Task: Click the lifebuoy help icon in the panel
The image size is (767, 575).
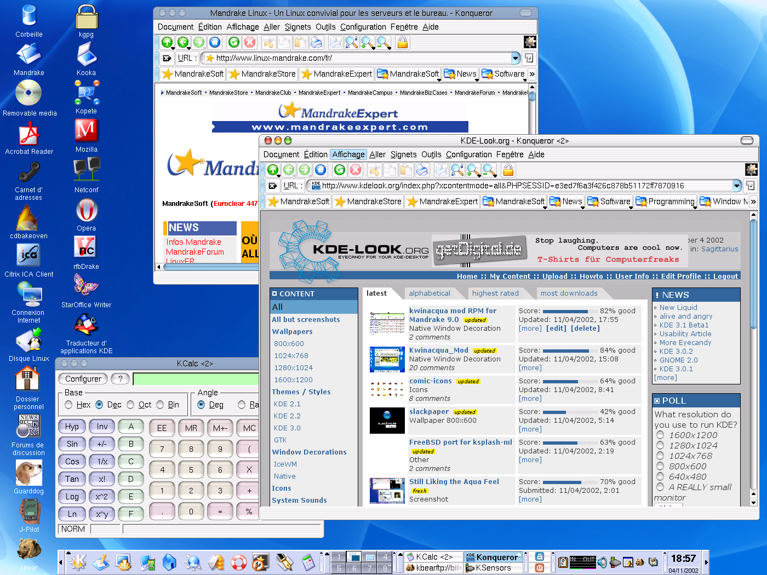Action: (239, 562)
